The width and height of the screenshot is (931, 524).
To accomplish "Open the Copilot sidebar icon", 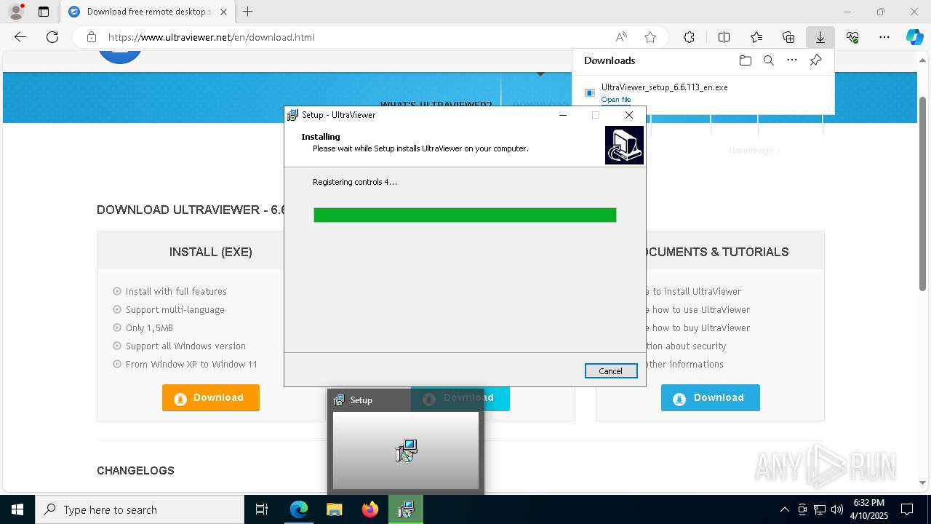I will (914, 37).
